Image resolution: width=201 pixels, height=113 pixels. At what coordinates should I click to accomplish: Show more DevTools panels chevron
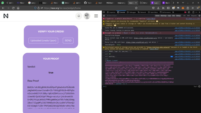173,12
